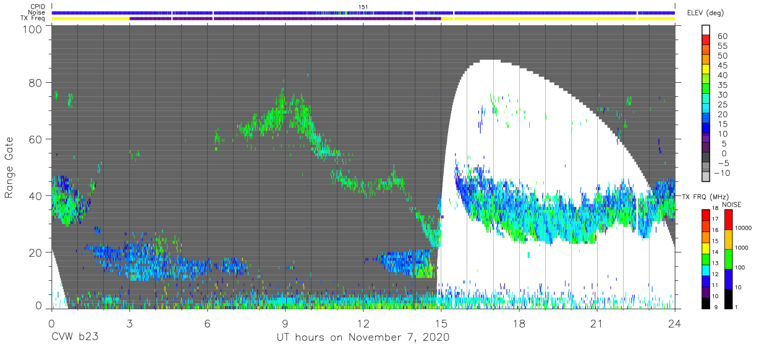Screen dimensions: 759x350
Task: Click the '100' tick on Range Gate axis
Action: 33,28
